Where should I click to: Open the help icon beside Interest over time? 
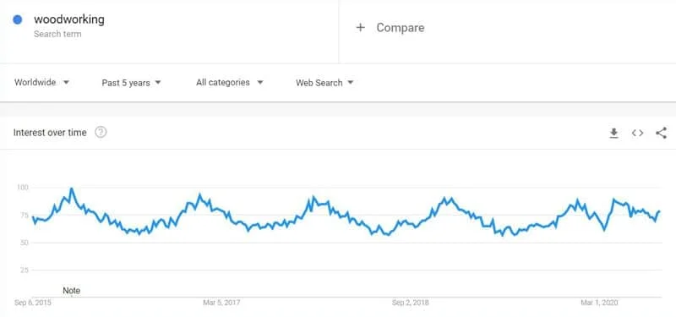(101, 133)
